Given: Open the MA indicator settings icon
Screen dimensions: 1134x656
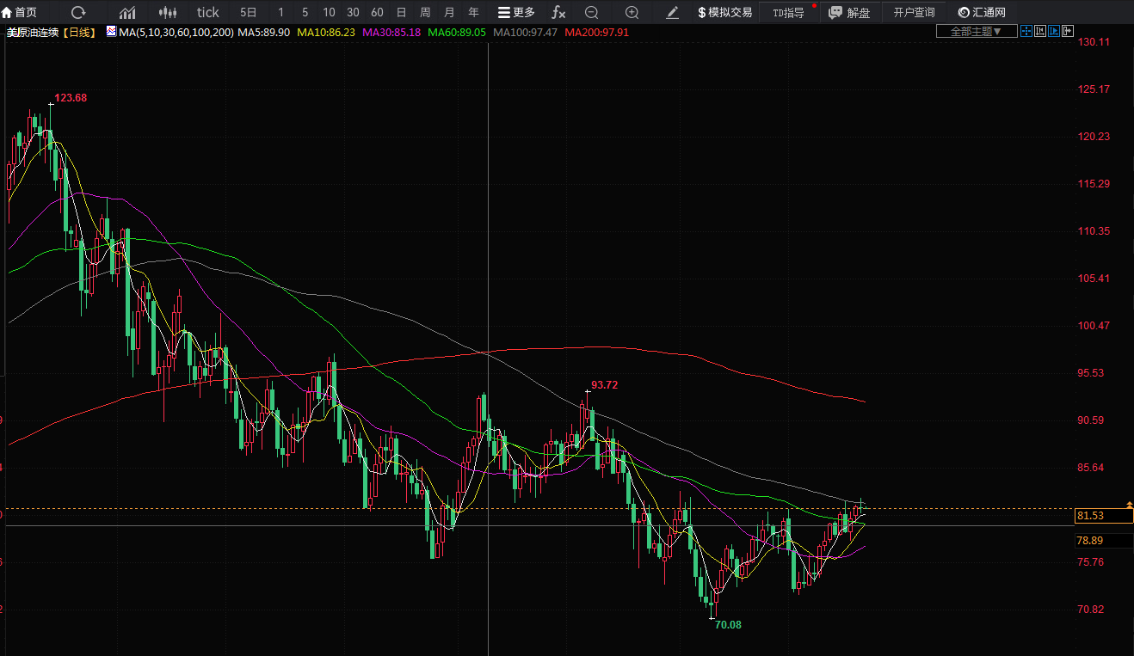Looking at the screenshot, I should (x=112, y=32).
